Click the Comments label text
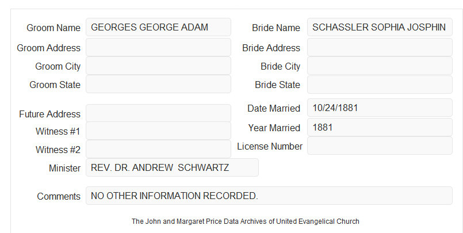The height and width of the screenshot is (233, 463). click(59, 196)
